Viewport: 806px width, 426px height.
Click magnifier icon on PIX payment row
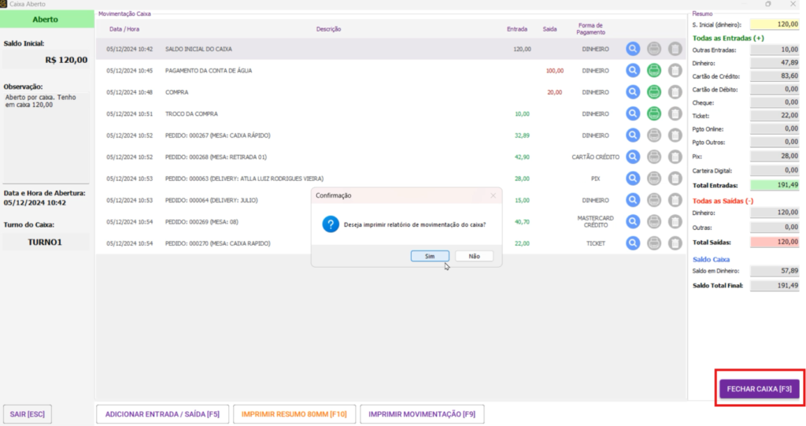click(x=633, y=179)
